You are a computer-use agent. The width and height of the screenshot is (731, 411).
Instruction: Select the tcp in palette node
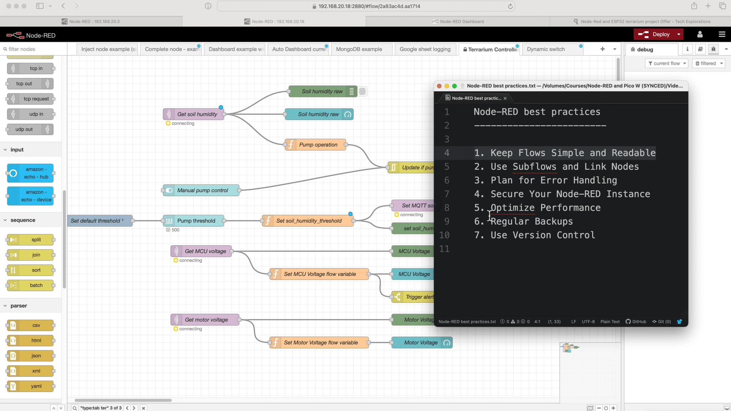pos(31,68)
